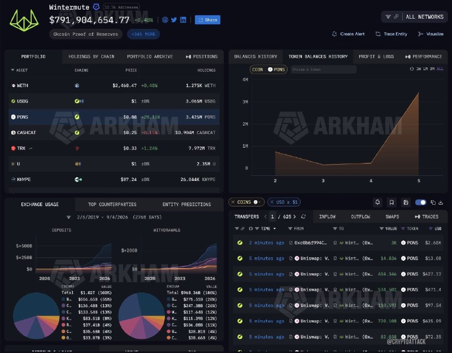This screenshot has height=353, width=452.
Task: Click the Visualize button
Action: (431, 34)
